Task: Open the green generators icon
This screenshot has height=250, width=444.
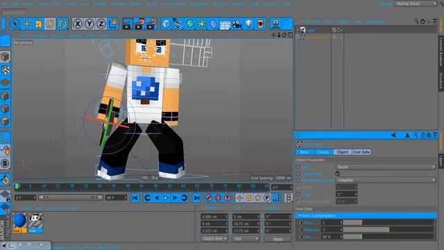Action: coord(190,24)
